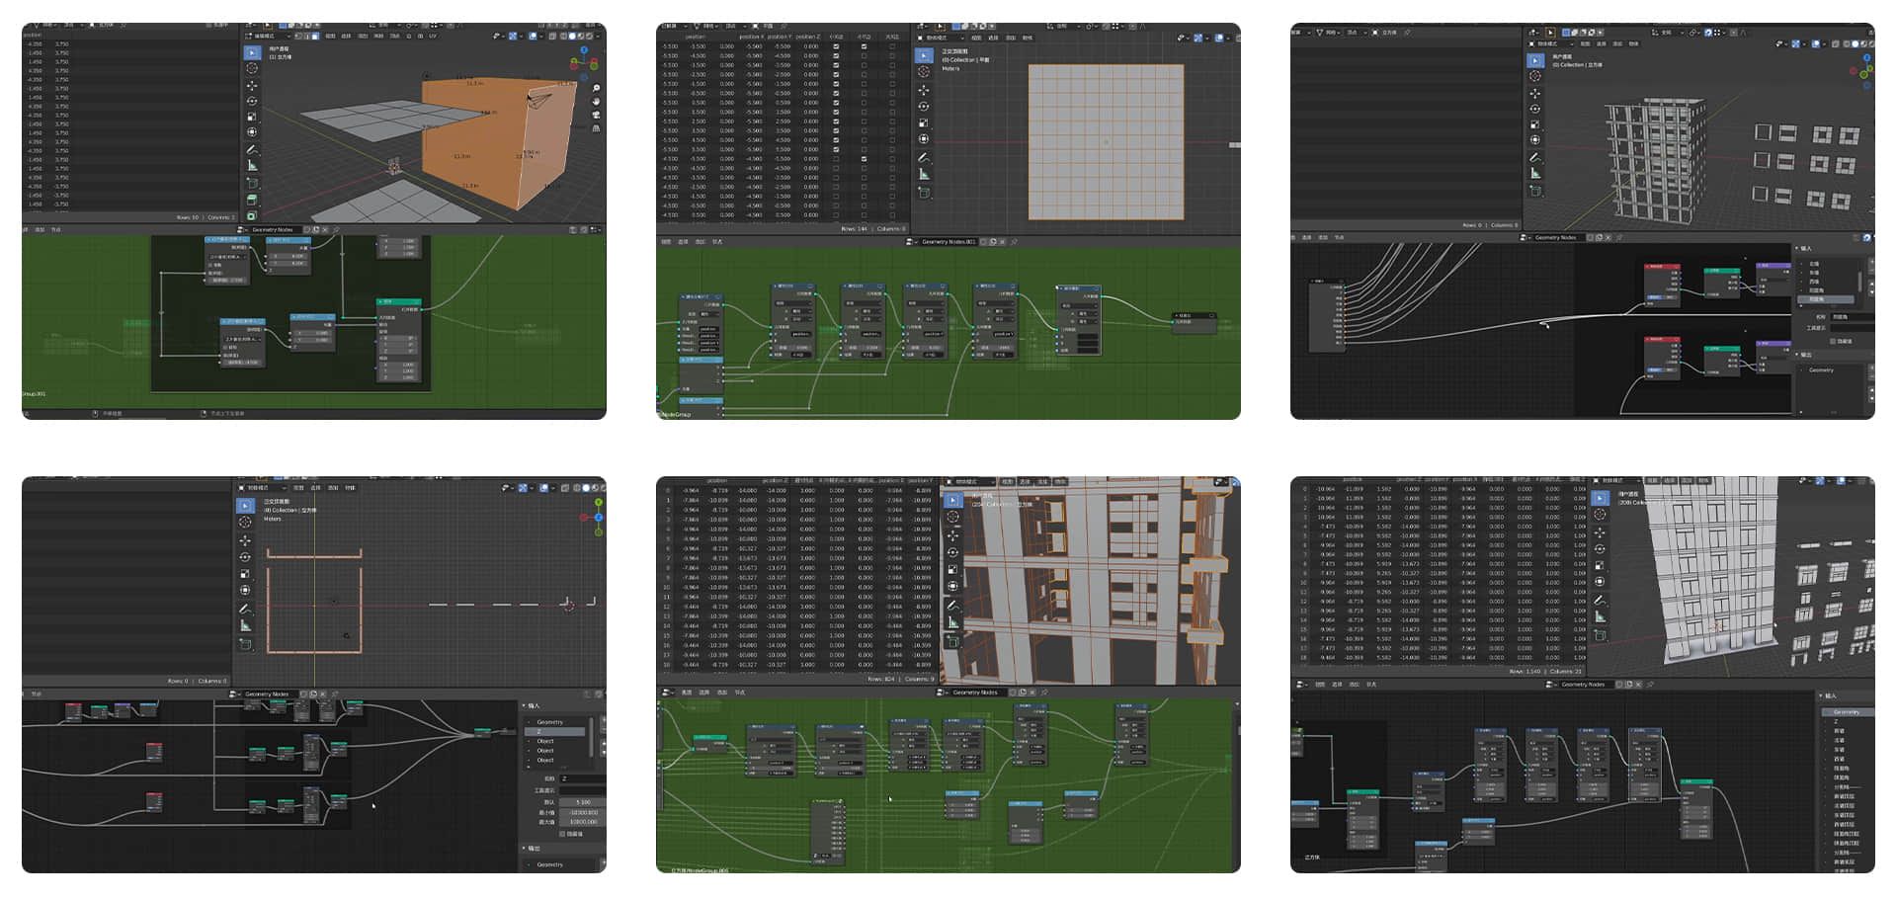Image resolution: width=1897 pixels, height=899 pixels.
Task: Toggle first checkbox in spreadsheet row -5.500 -4.500
Action: [x=836, y=55]
